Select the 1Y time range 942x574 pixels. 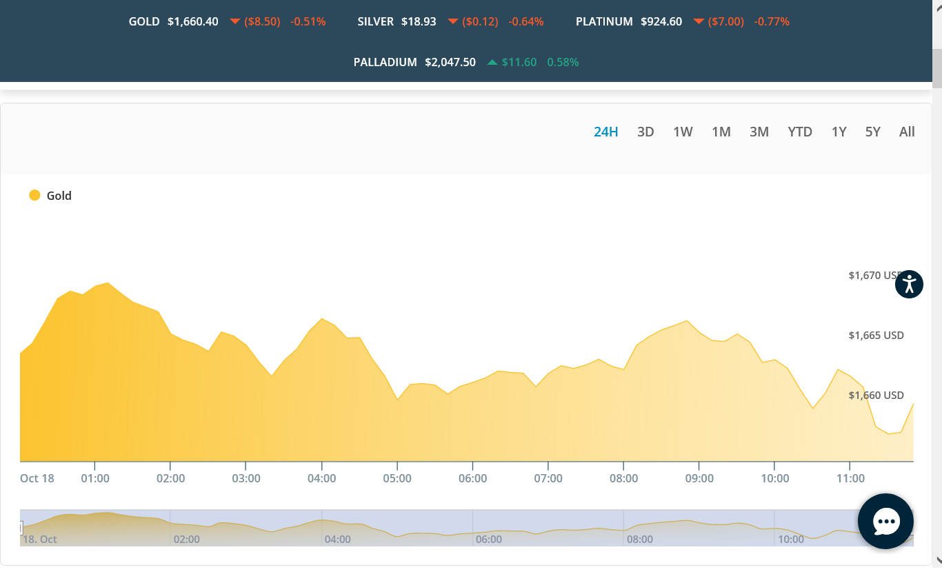[x=839, y=132]
